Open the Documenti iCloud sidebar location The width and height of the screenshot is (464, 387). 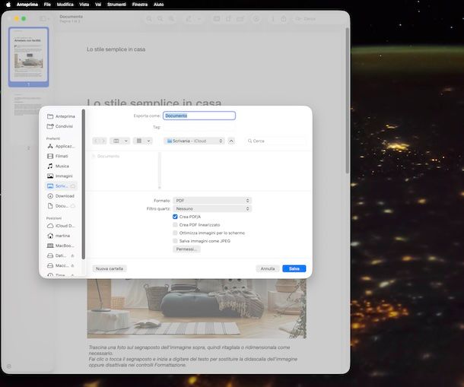61,206
